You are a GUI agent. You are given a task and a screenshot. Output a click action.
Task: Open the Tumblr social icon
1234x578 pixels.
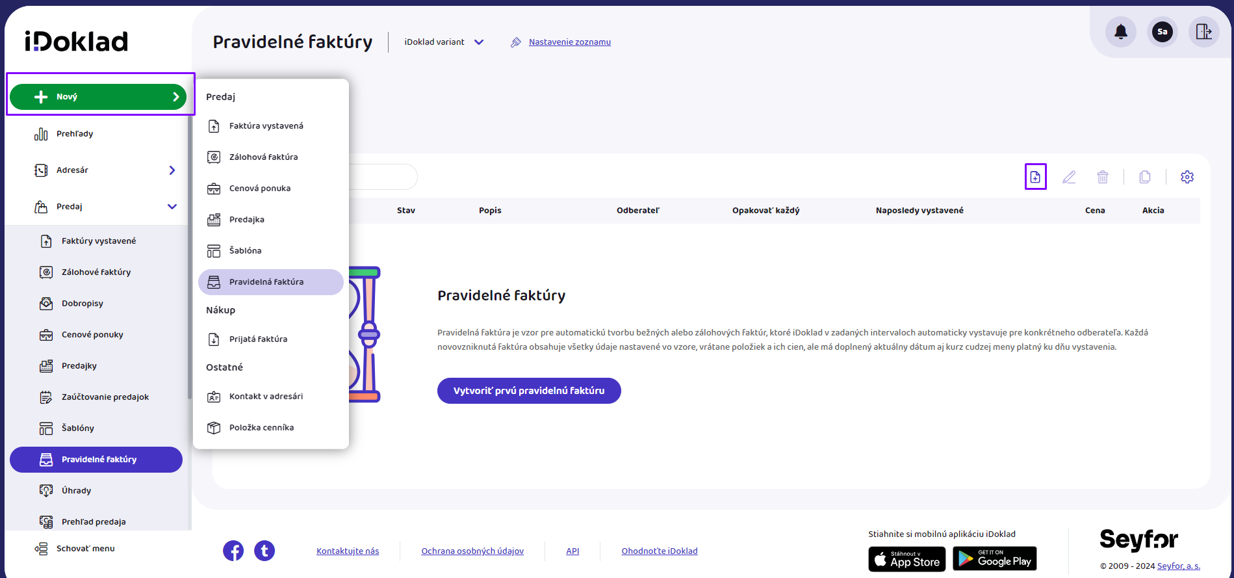[264, 551]
